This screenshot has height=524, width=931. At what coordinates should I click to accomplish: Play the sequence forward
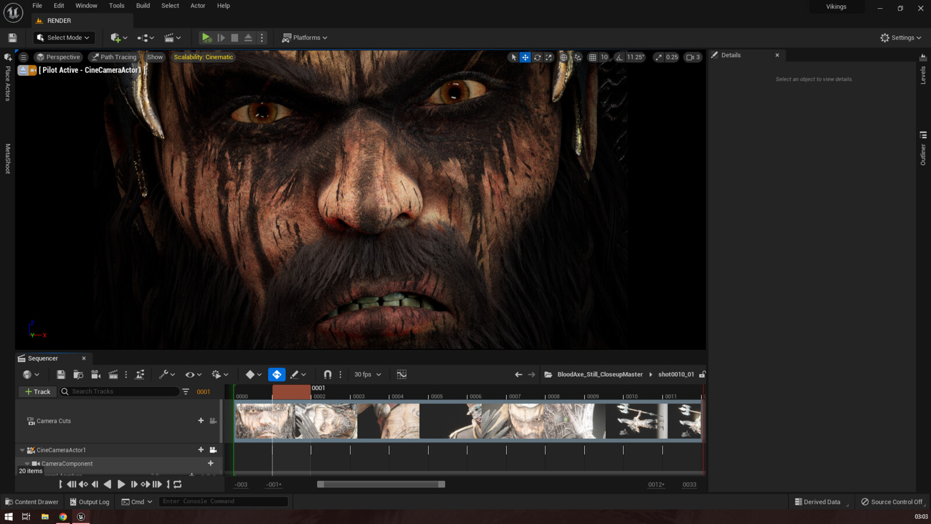121,484
